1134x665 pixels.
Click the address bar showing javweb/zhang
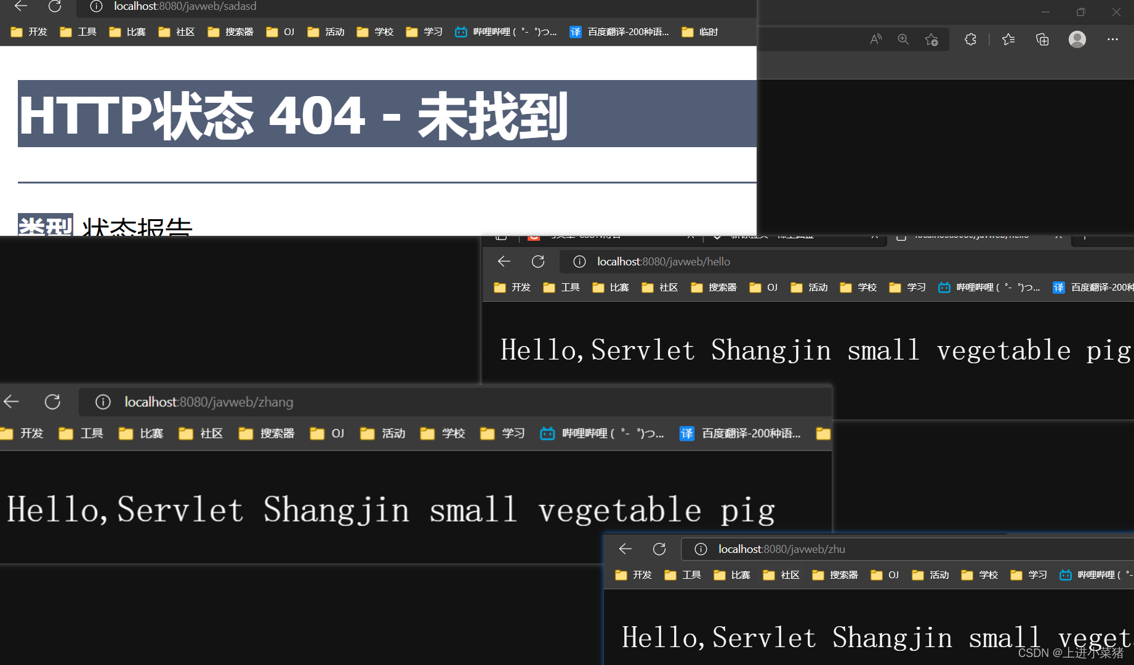pyautogui.click(x=455, y=402)
